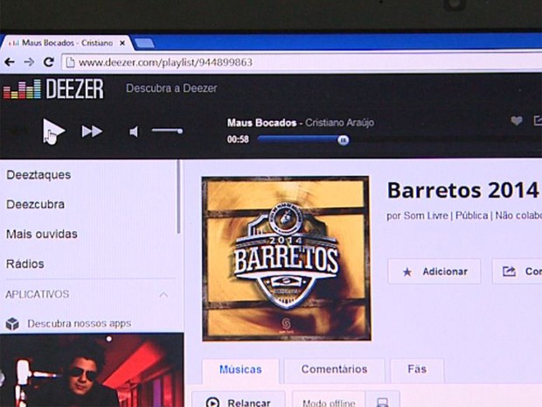Click Descubra nossos apps
Screen dimensions: 542x407
[80, 324]
